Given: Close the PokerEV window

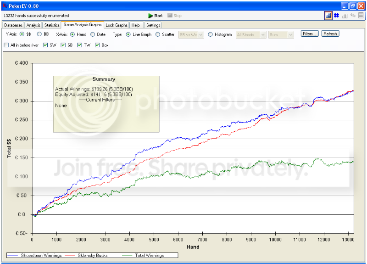Looking at the screenshot, I should [361, 6].
